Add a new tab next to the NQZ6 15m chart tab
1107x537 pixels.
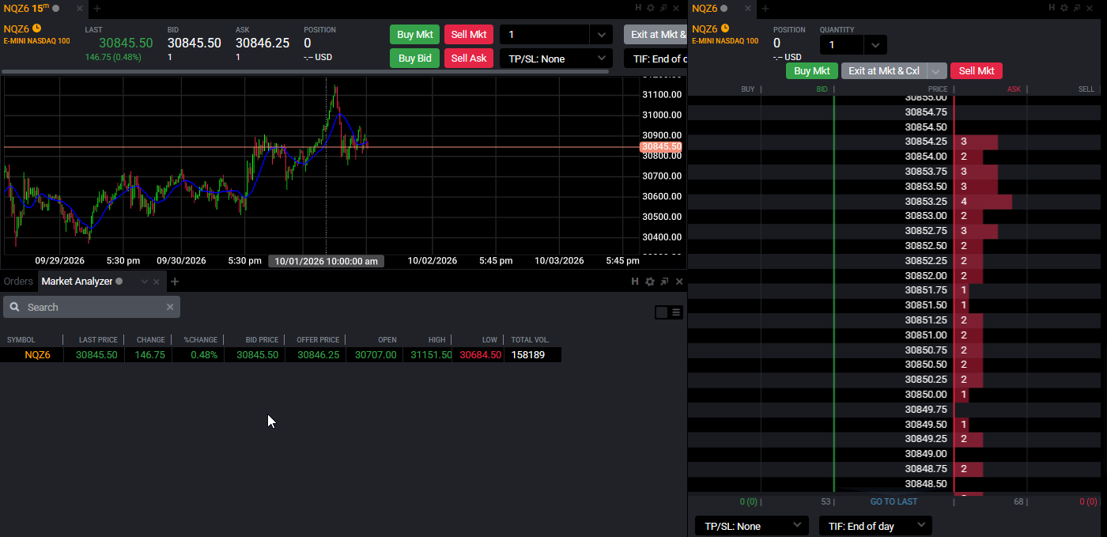(x=97, y=9)
